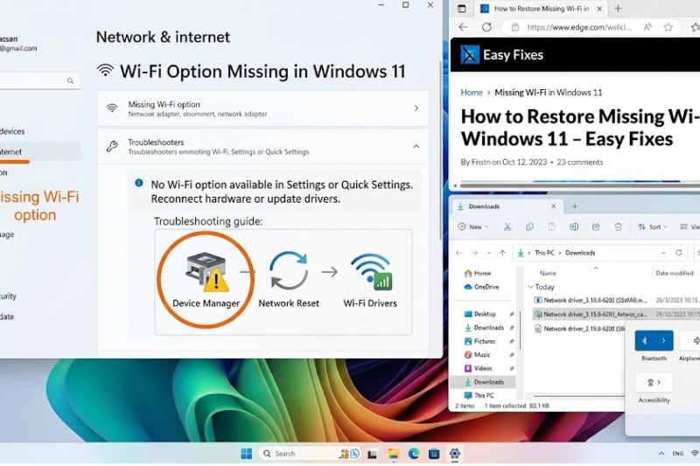Click the Wi-Fi Drivers icon
This screenshot has width=700, height=466.
pyautogui.click(x=370, y=271)
